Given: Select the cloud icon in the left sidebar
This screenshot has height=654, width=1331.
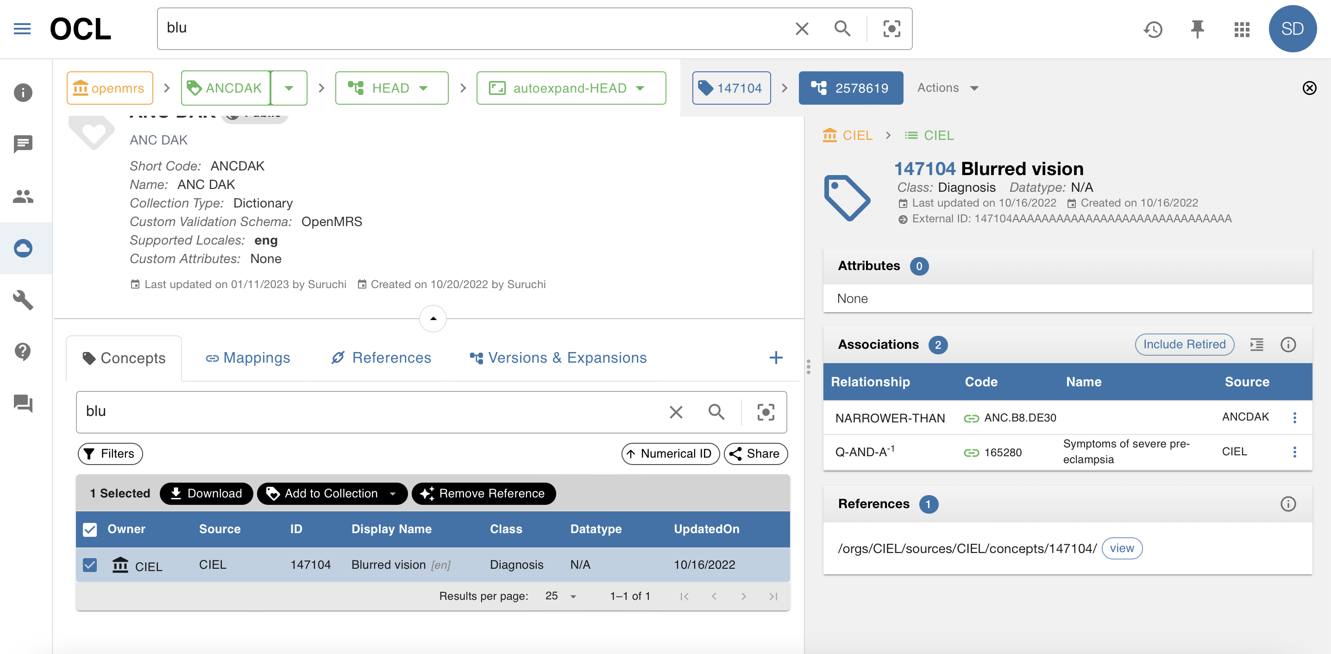Looking at the screenshot, I should point(23,248).
